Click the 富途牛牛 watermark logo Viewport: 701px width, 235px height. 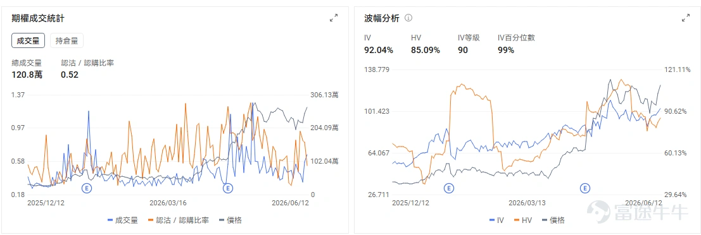638,210
